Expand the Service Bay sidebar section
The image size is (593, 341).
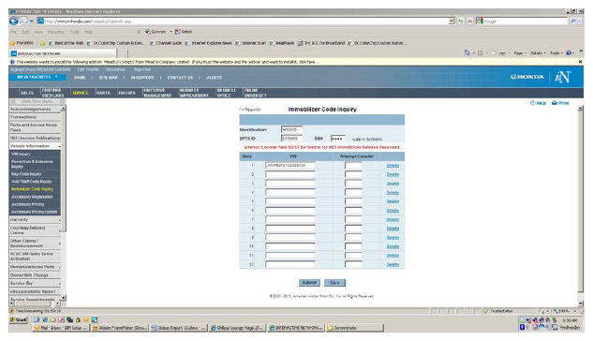[x=35, y=283]
